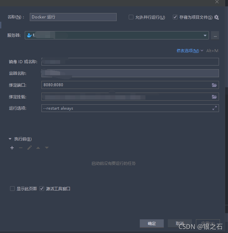Click into the 绑定挂载 input field
This screenshot has width=228, height=233.
(130, 97)
